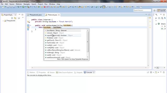Click the Save toolbar icon
This screenshot has height=93, width=167.
pyautogui.click(x=8, y=7)
